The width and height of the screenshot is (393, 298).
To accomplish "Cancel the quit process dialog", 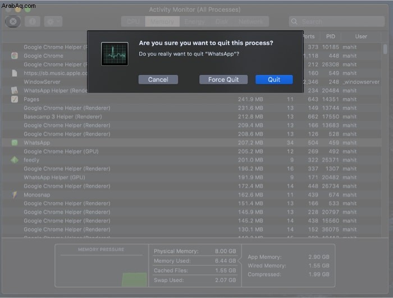I will click(158, 80).
